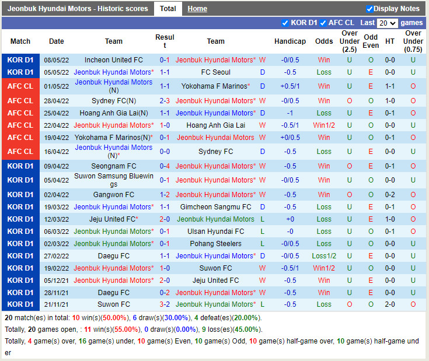Open Incheon United FC team link

[x=114, y=60]
